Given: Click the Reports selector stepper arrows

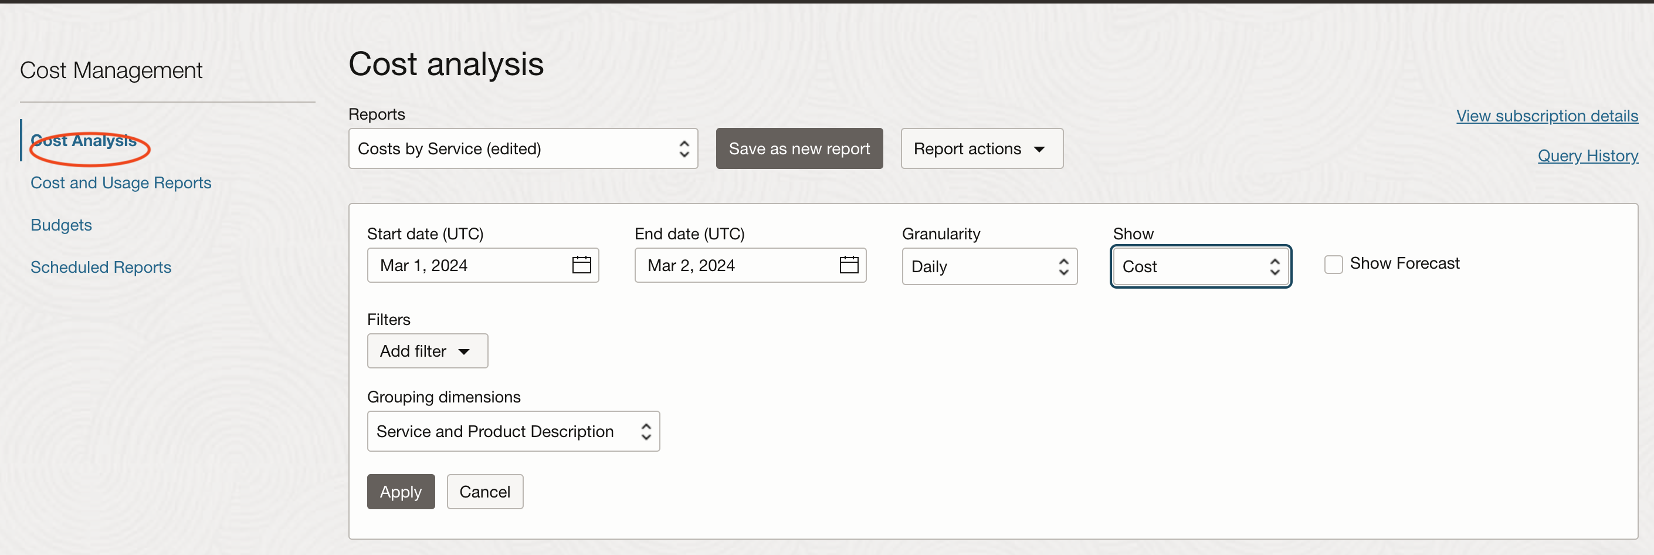Looking at the screenshot, I should [x=684, y=148].
